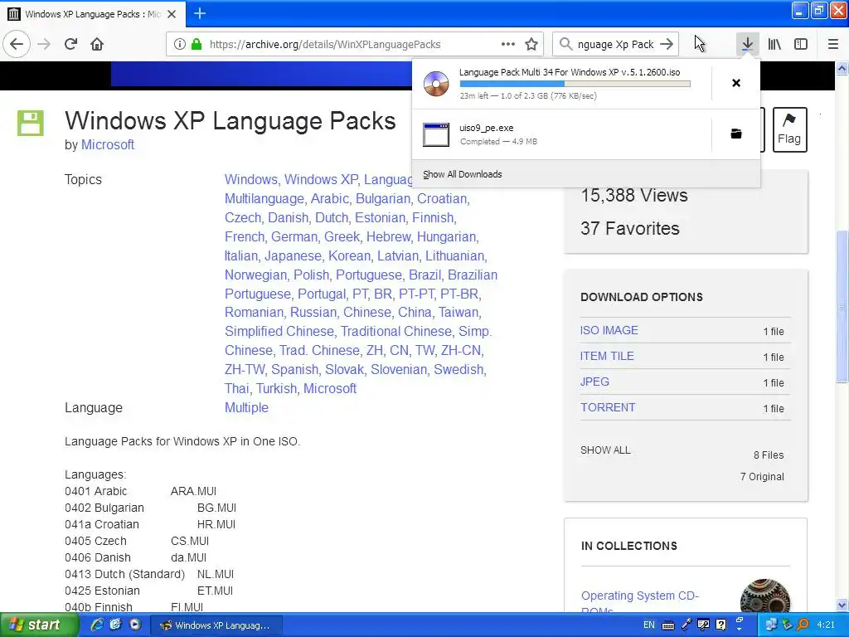This screenshot has width=849, height=637.
Task: Click the forward navigation arrow
Action: click(45, 45)
